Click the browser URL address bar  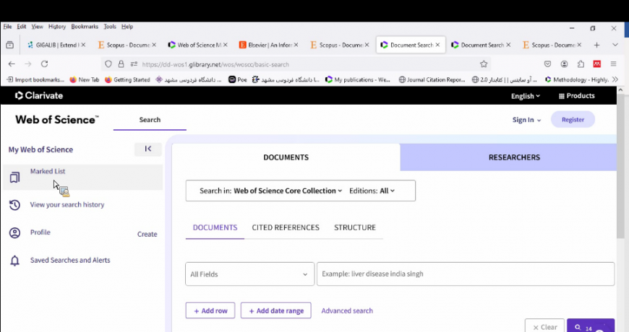click(295, 64)
